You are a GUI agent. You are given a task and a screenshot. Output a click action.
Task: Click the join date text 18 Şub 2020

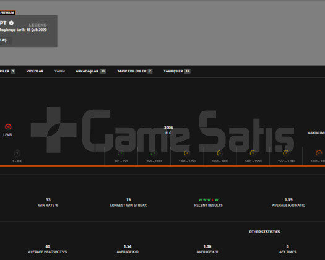pyautogui.click(x=37, y=30)
